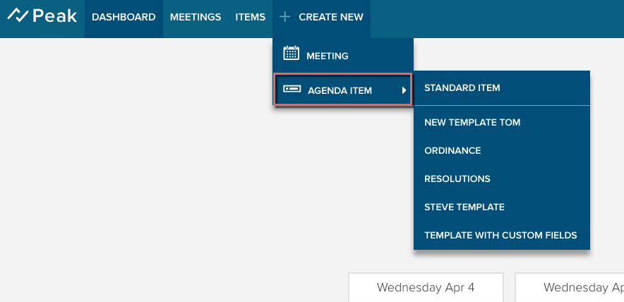Choose Steve Template from submenu
The width and height of the screenshot is (624, 302).
464,207
